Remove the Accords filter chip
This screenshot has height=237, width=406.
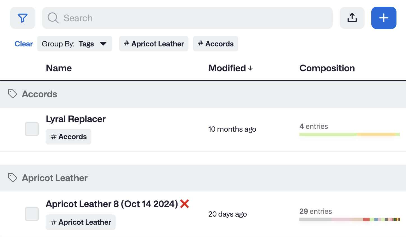(215, 44)
